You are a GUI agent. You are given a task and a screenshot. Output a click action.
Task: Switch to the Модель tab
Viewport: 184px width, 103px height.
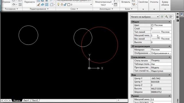point(17,100)
